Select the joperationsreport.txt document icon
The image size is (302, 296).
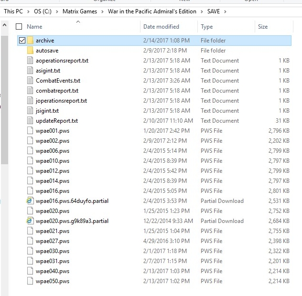click(x=30, y=100)
